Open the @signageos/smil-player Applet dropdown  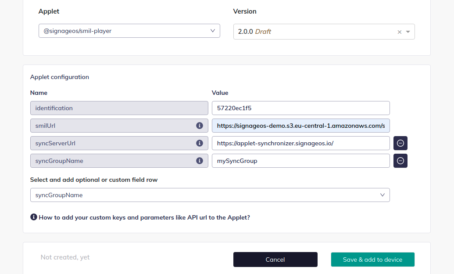129,30
